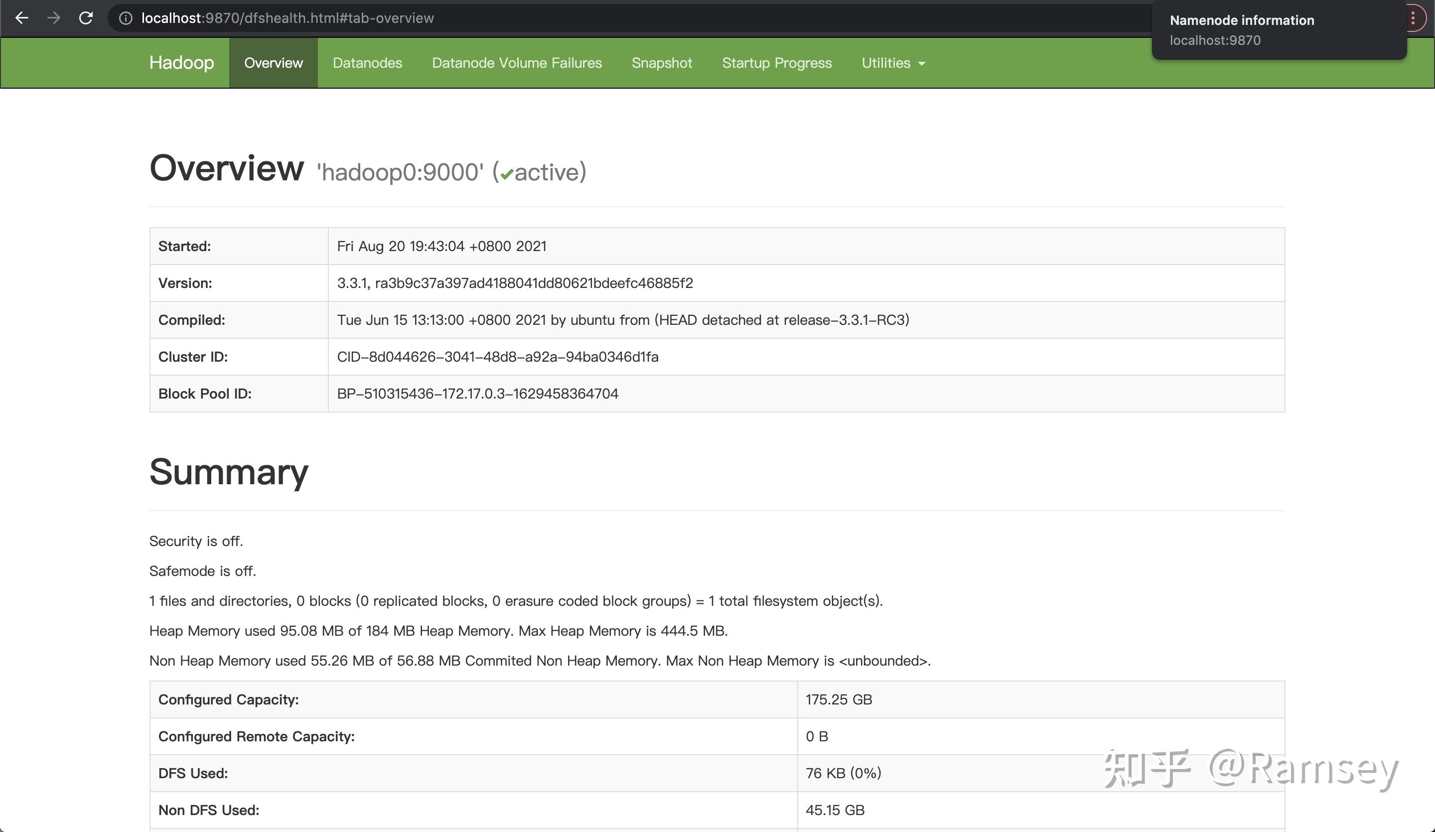Click the forward navigation arrow
The image size is (1435, 832).
pyautogui.click(x=54, y=17)
